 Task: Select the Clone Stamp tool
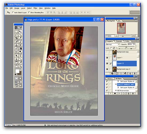tap(16, 45)
